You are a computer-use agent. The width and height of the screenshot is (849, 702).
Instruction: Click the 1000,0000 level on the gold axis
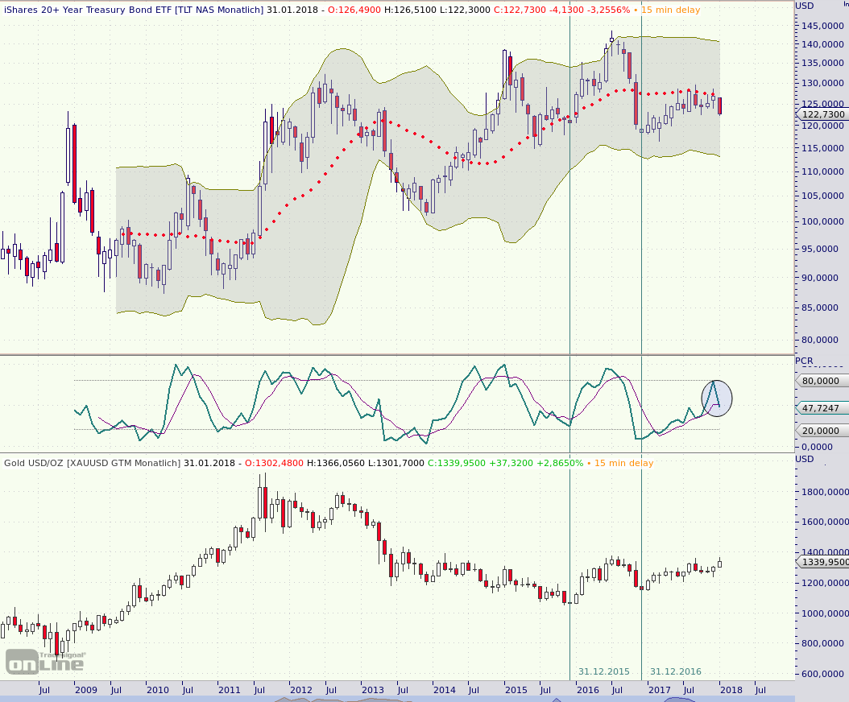825,613
